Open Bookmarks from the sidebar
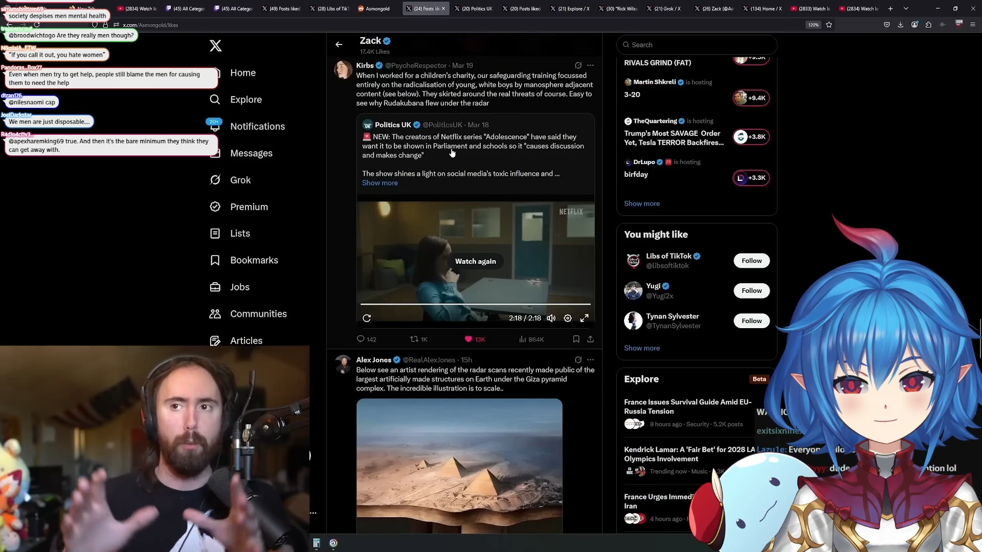Viewport: 982px width, 552px height. click(254, 260)
